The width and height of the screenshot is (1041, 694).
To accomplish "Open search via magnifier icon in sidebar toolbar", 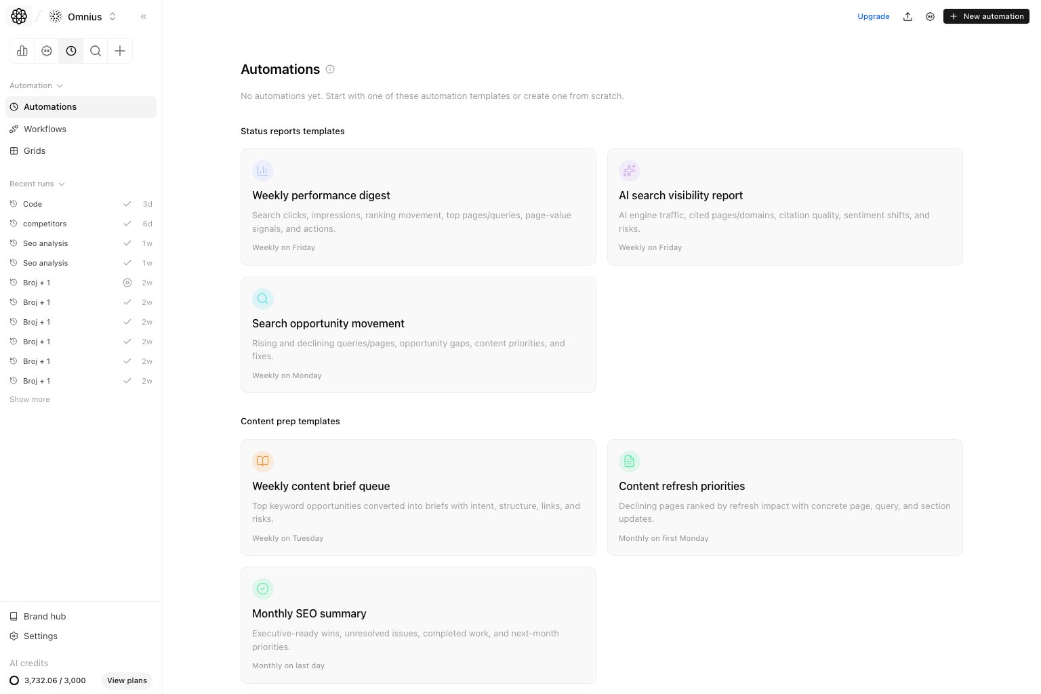I will 96,51.
